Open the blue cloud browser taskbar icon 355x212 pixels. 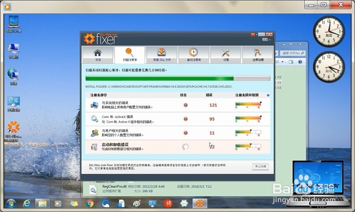click(x=105, y=204)
